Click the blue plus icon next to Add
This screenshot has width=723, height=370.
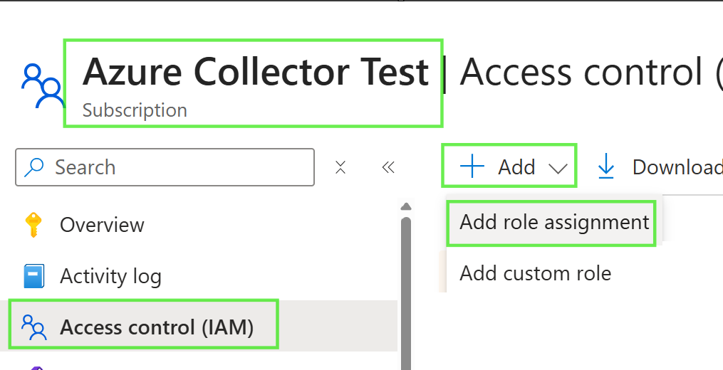[472, 166]
